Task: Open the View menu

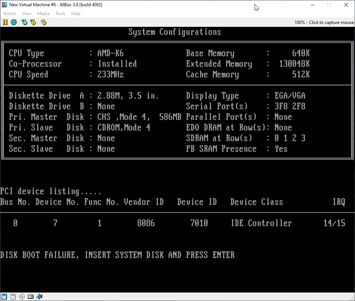Action: click(x=27, y=14)
